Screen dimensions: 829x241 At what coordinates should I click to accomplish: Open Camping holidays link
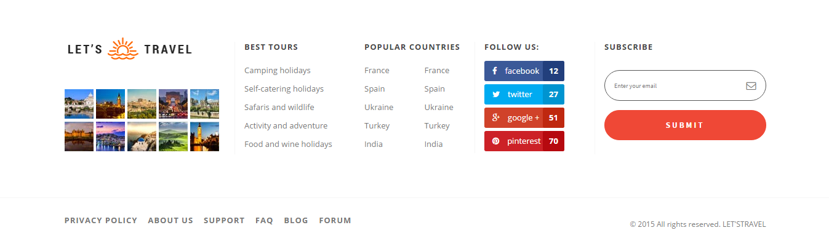tap(278, 71)
